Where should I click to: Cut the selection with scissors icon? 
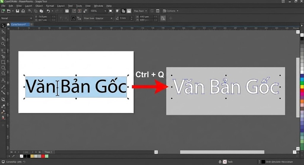[x=30, y=11]
